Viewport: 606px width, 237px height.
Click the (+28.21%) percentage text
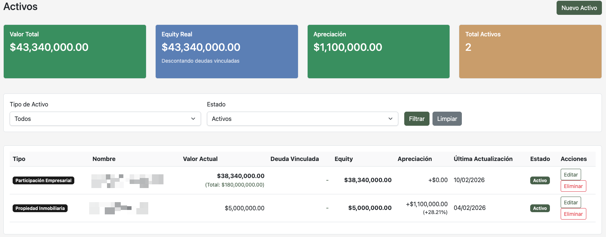tap(435, 213)
